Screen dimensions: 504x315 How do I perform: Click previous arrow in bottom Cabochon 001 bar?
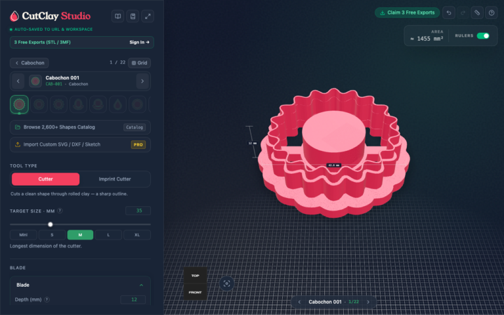click(299, 302)
